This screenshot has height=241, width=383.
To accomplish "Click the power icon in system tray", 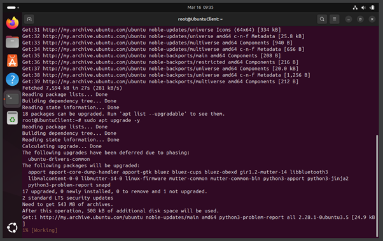I will (372, 8).
